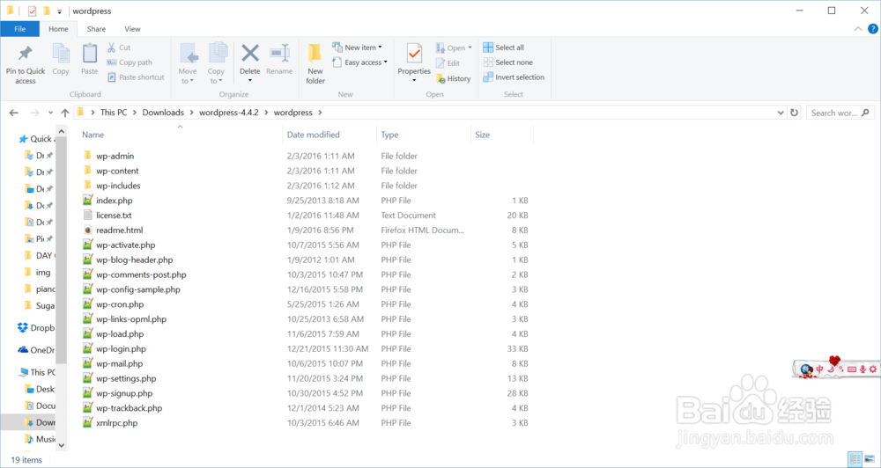Switch to the Share ribbon tab
881x468 pixels.
(96, 29)
